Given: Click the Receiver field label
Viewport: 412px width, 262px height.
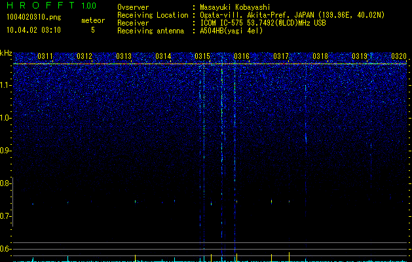Looking at the screenshot, I should 133,23.
